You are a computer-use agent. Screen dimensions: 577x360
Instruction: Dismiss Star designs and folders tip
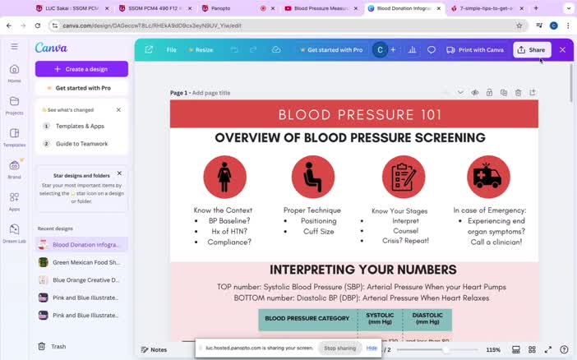(x=119, y=173)
